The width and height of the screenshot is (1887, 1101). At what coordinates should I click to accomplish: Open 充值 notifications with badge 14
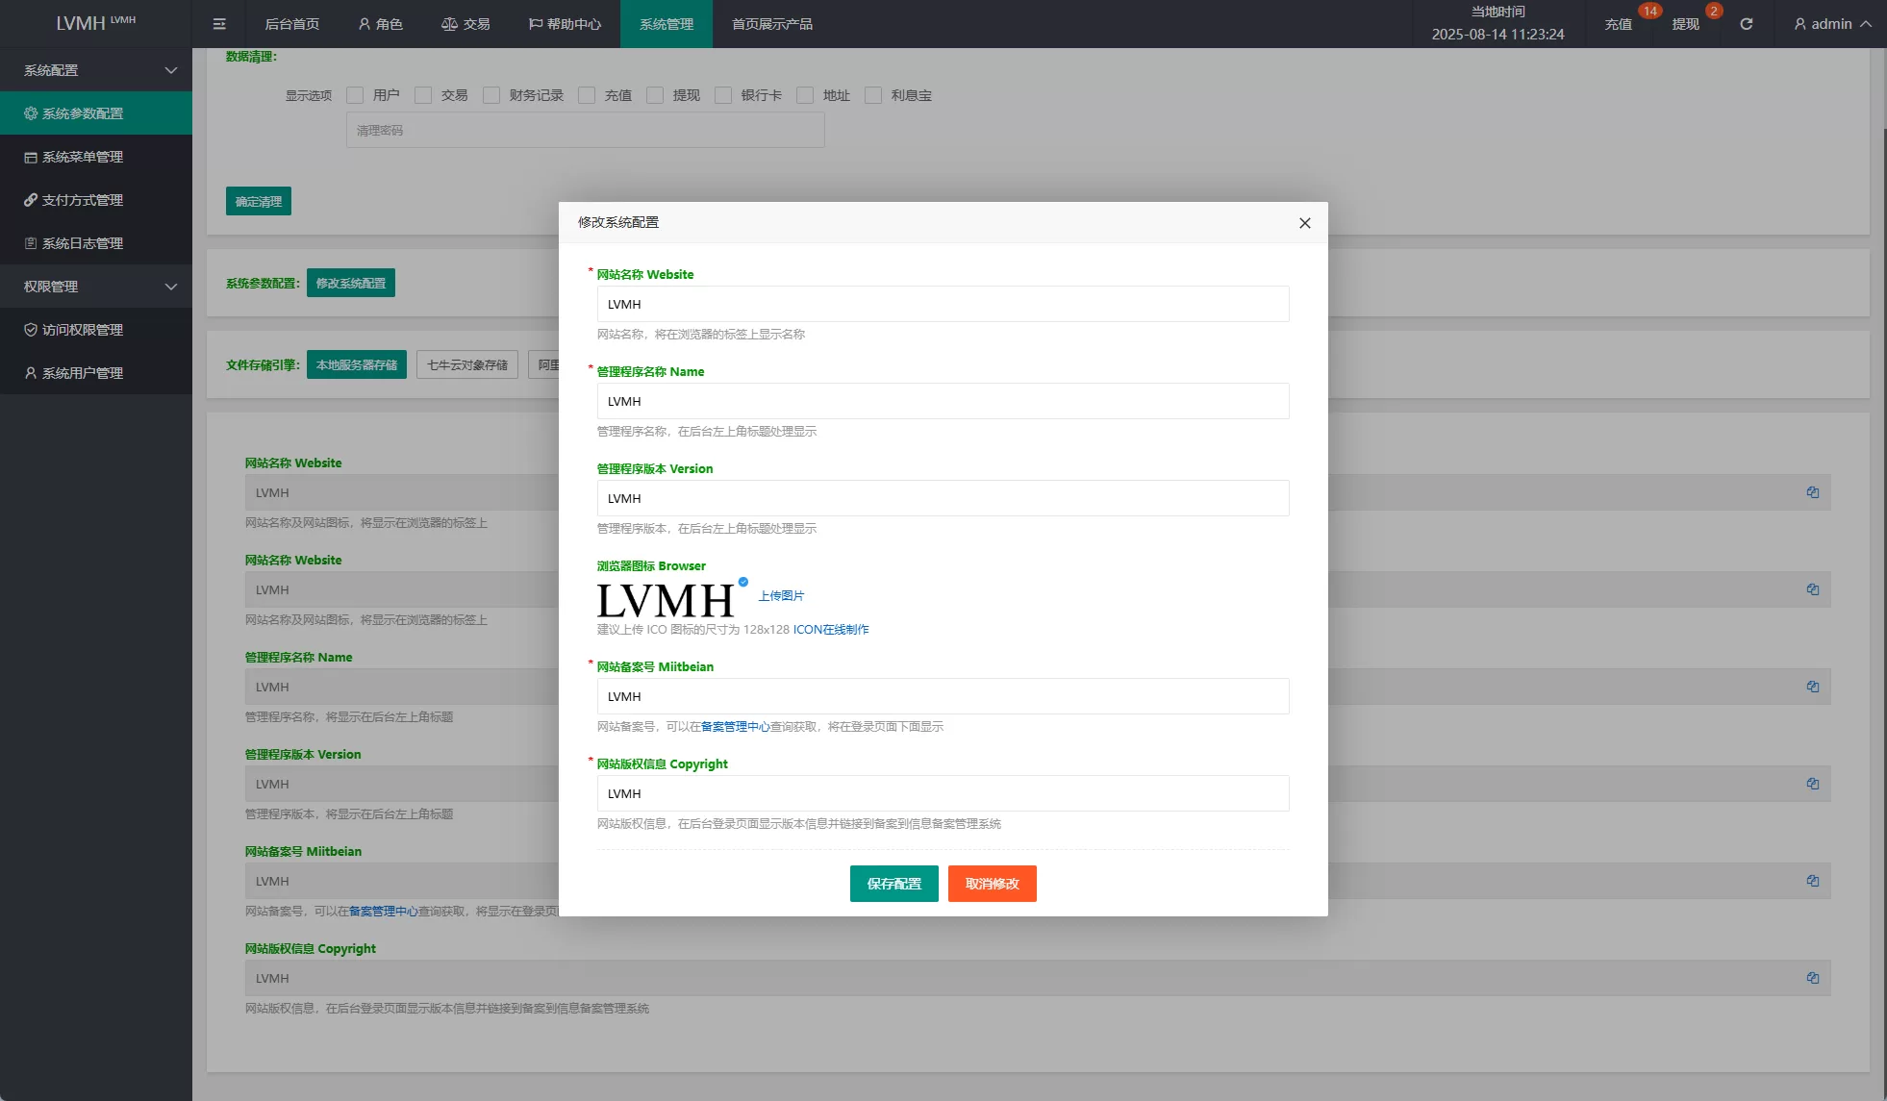pos(1619,24)
